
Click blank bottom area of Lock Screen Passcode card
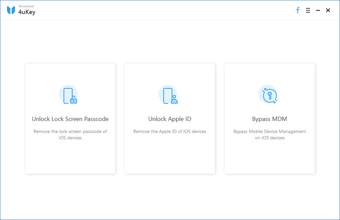(70, 158)
